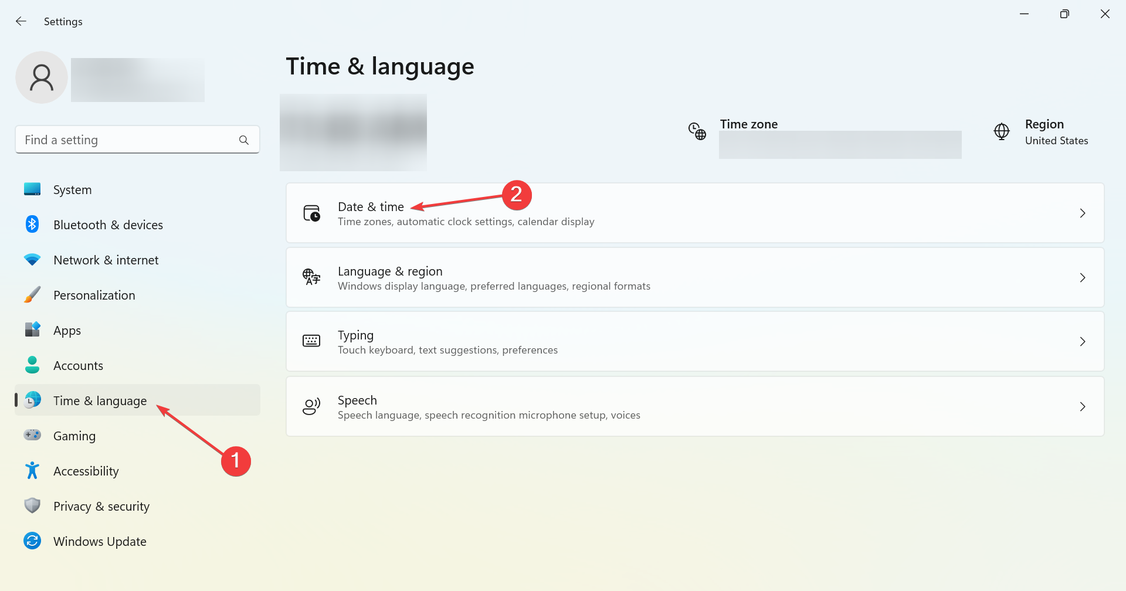Viewport: 1126px width, 591px height.
Task: Click the search magnifier icon
Action: [244, 140]
